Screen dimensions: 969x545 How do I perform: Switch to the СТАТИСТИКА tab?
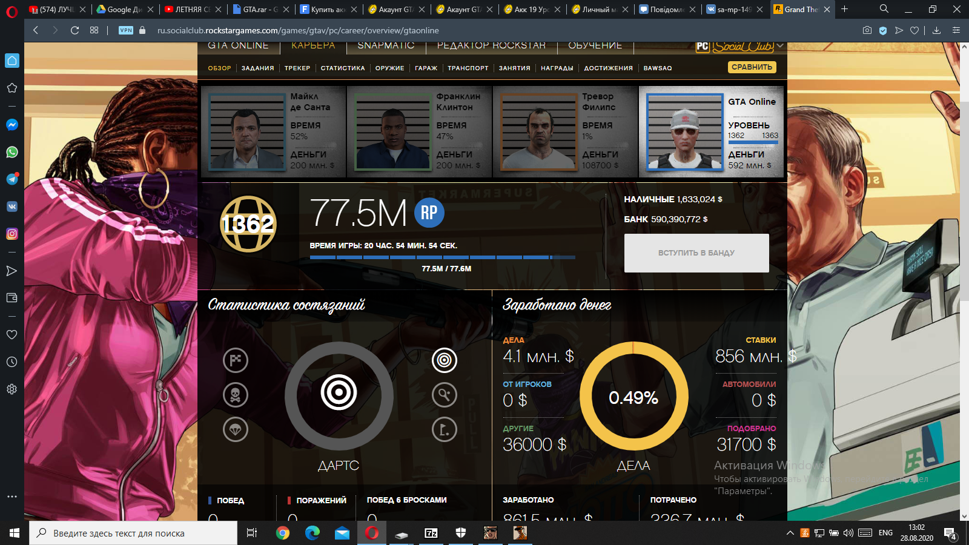click(x=343, y=68)
